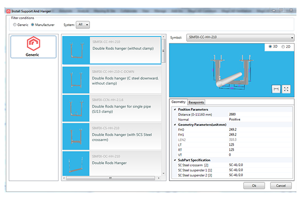Click the Install Support And Hanger app icon
The width and height of the screenshot is (303, 201).
(x=8, y=12)
